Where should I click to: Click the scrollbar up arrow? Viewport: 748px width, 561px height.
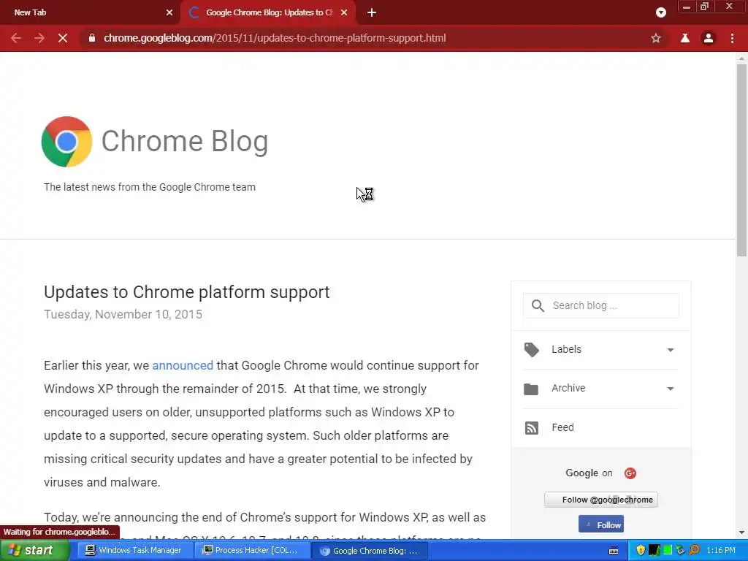click(741, 58)
